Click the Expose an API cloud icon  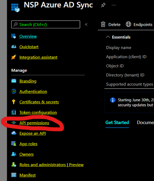pyautogui.click(x=14, y=133)
